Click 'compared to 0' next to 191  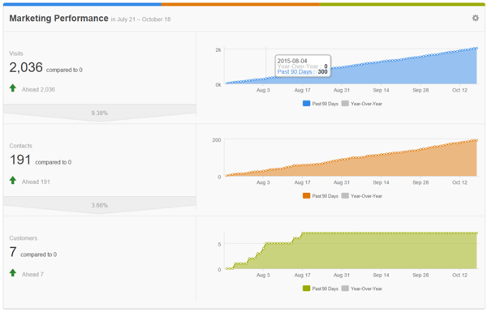53,162
